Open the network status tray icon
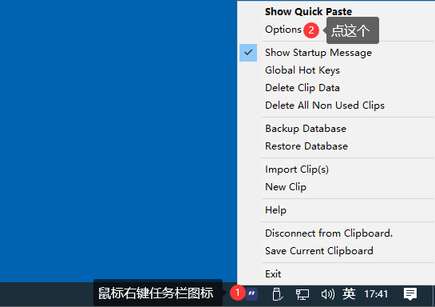This screenshot has height=307, width=435. pyautogui.click(x=303, y=294)
